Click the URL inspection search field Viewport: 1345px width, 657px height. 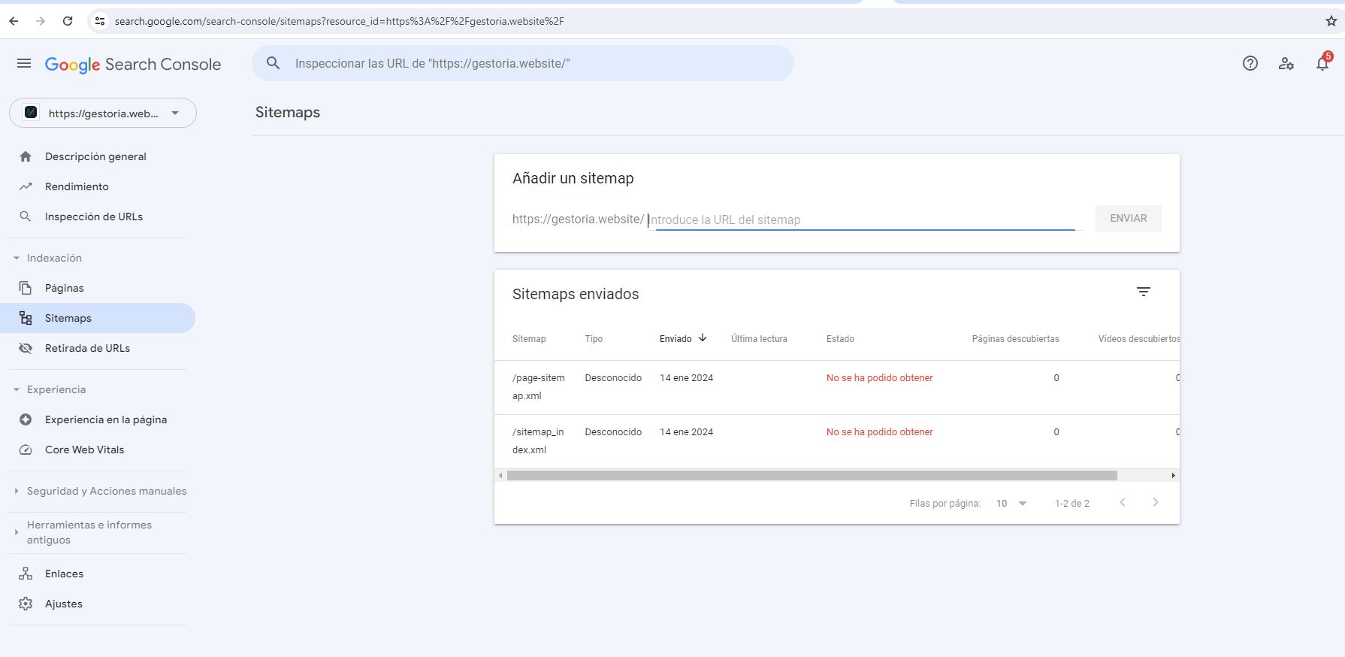(x=523, y=63)
